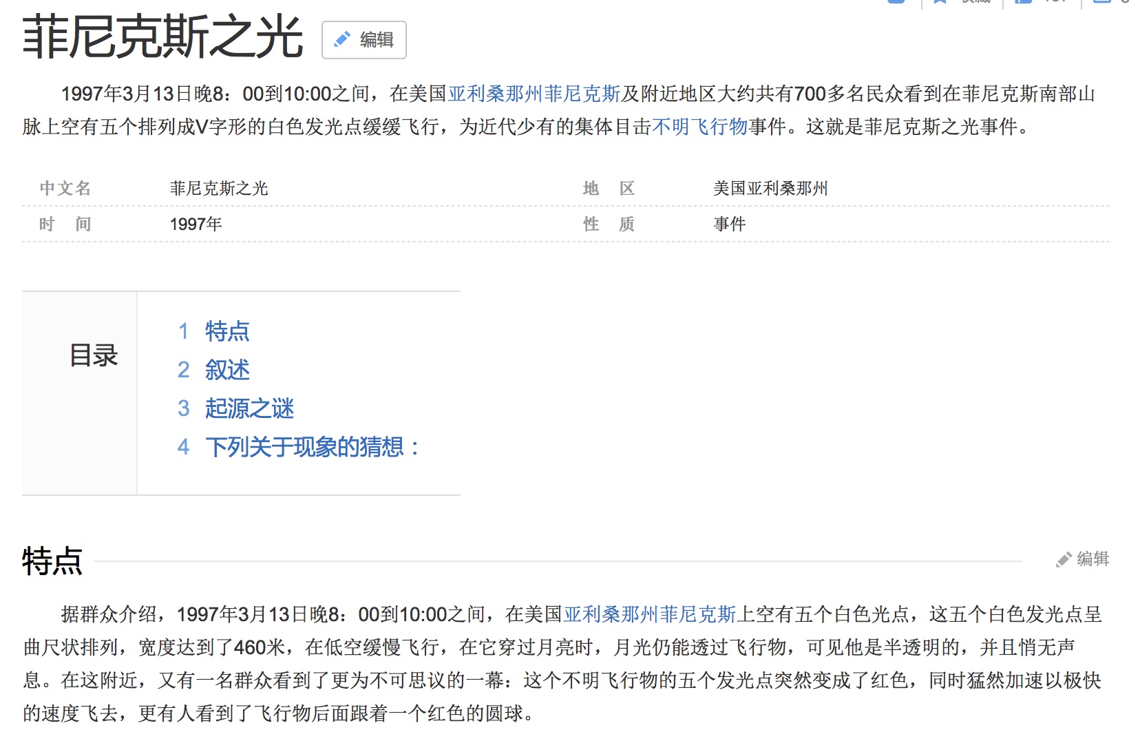Select the page title 菲尼克斯之光
This screenshot has width=1129, height=752.
pyautogui.click(x=163, y=38)
